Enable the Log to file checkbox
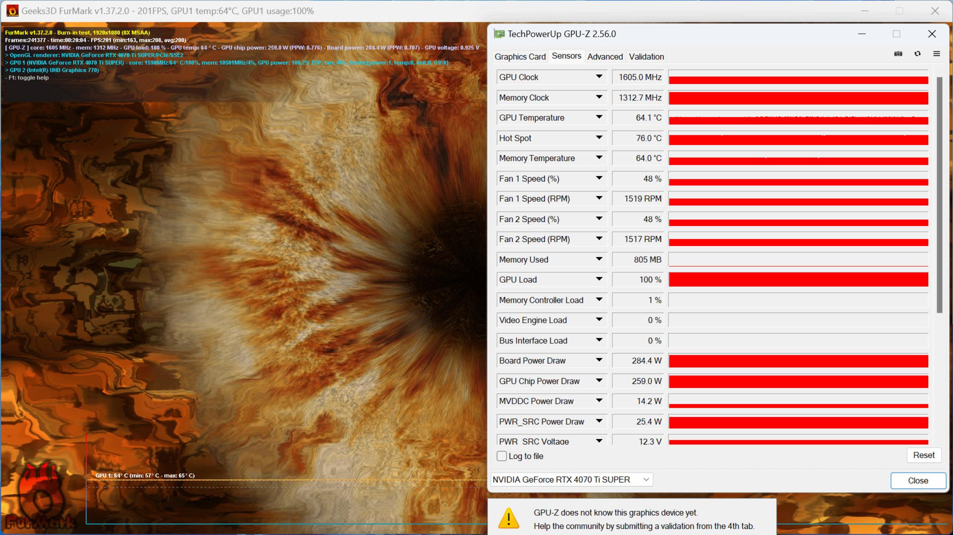Viewport: 953px width, 535px height. (x=502, y=455)
